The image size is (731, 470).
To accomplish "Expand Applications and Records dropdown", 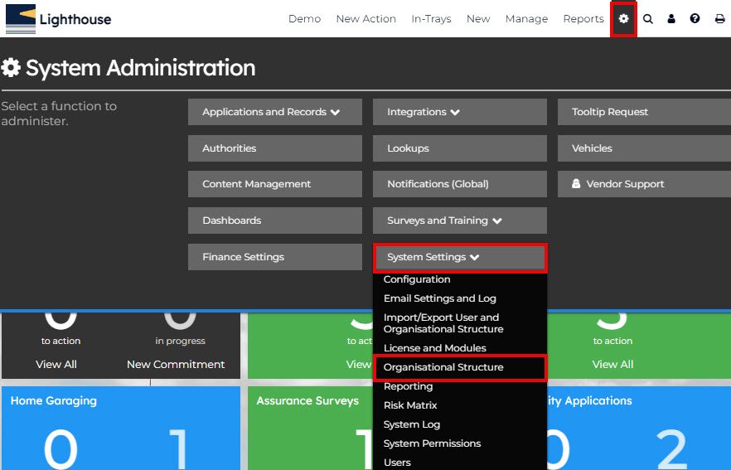I will pos(274,112).
